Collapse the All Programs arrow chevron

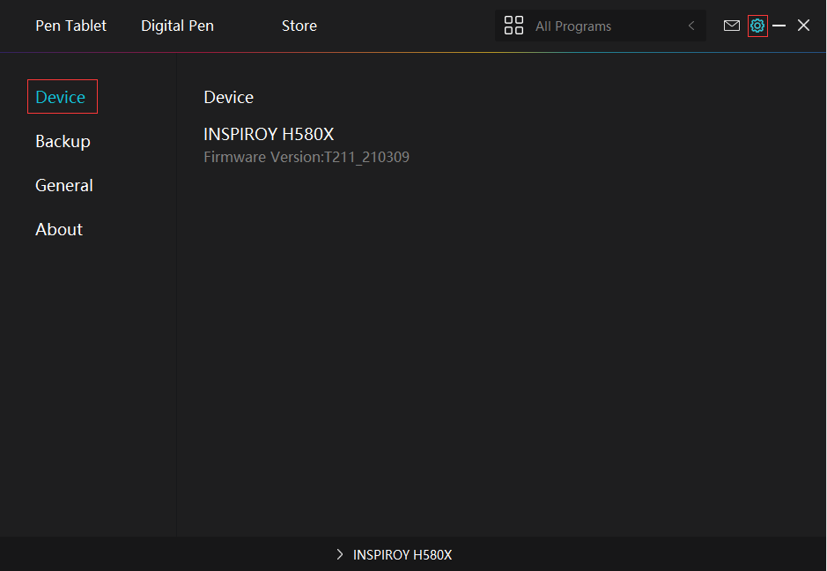(x=690, y=26)
